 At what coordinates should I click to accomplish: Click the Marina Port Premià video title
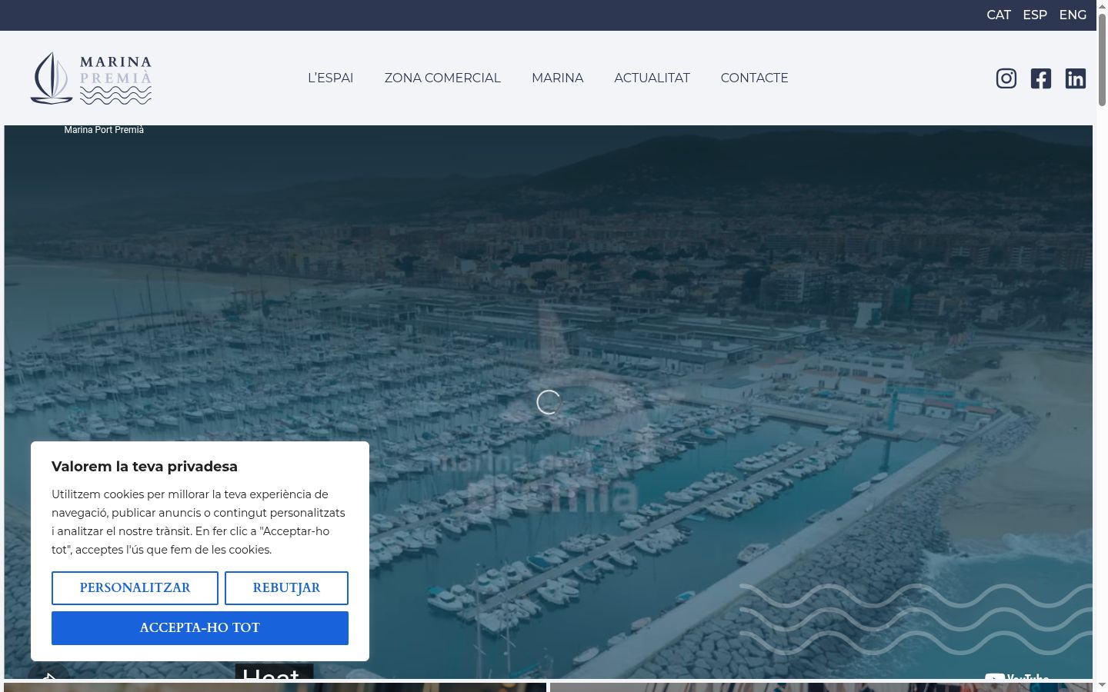click(104, 130)
